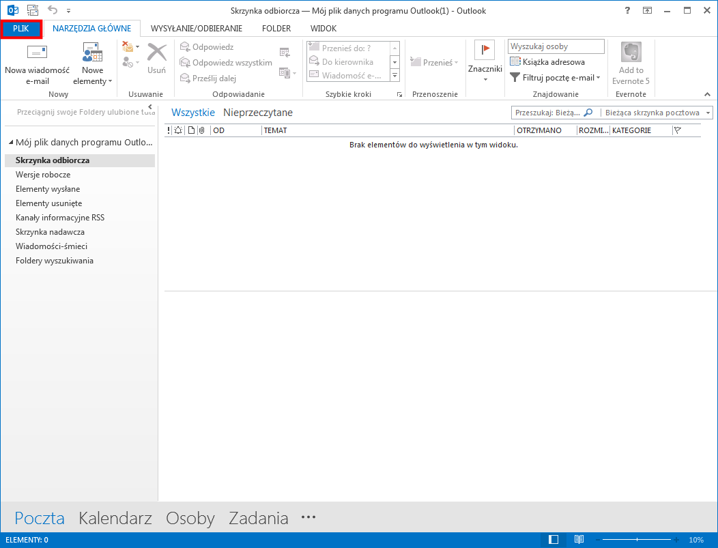Collapse the ribbon with the arrow

point(708,94)
